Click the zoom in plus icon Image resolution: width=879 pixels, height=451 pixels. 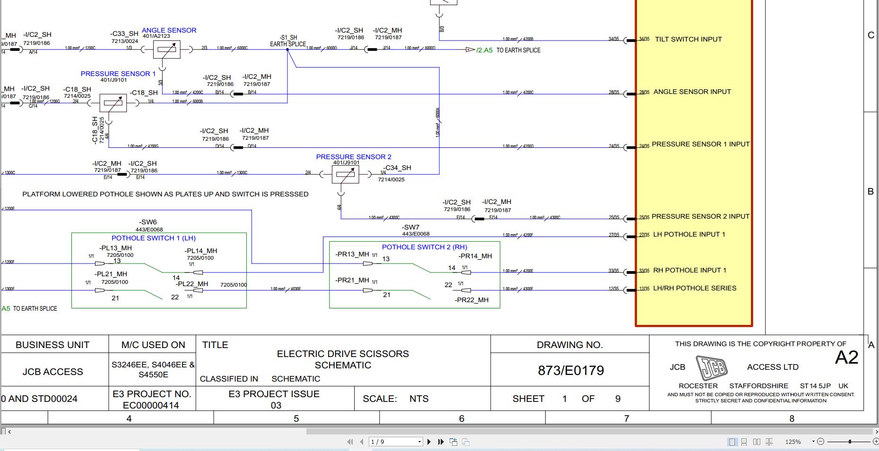(x=876, y=442)
